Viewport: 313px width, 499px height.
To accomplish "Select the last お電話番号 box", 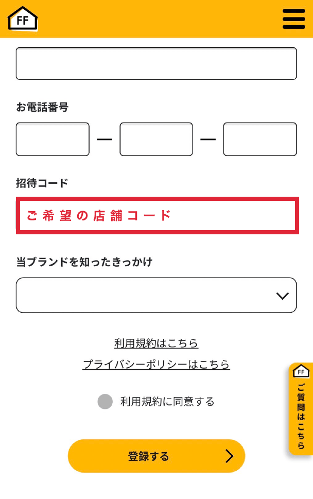I will pos(260,139).
